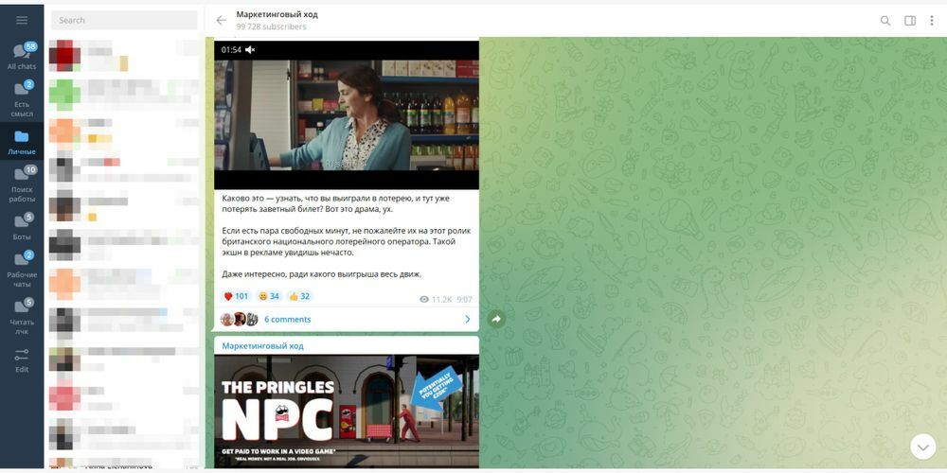The width and height of the screenshot is (947, 473).
Task: Open the Pringles NPC image
Action: (347, 412)
